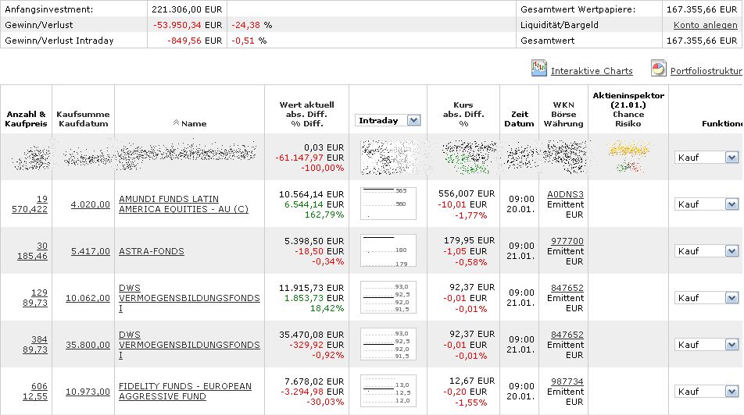Image resolution: width=744 pixels, height=415 pixels.
Task: Click Anzahl 129 / 89,73 link
Action: coord(35,298)
